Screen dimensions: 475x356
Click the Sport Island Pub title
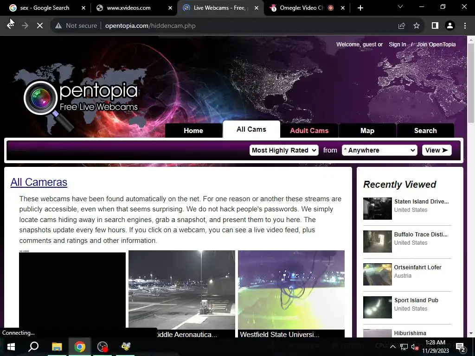[x=416, y=300]
